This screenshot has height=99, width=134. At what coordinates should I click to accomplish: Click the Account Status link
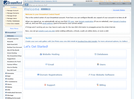pos(119,10)
